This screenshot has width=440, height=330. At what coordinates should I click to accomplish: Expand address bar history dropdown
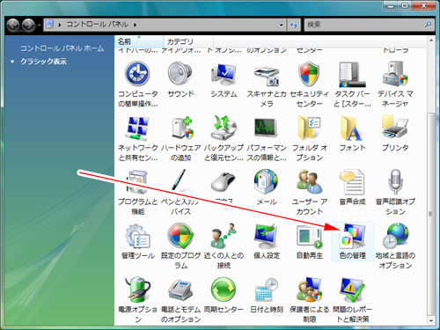282,25
